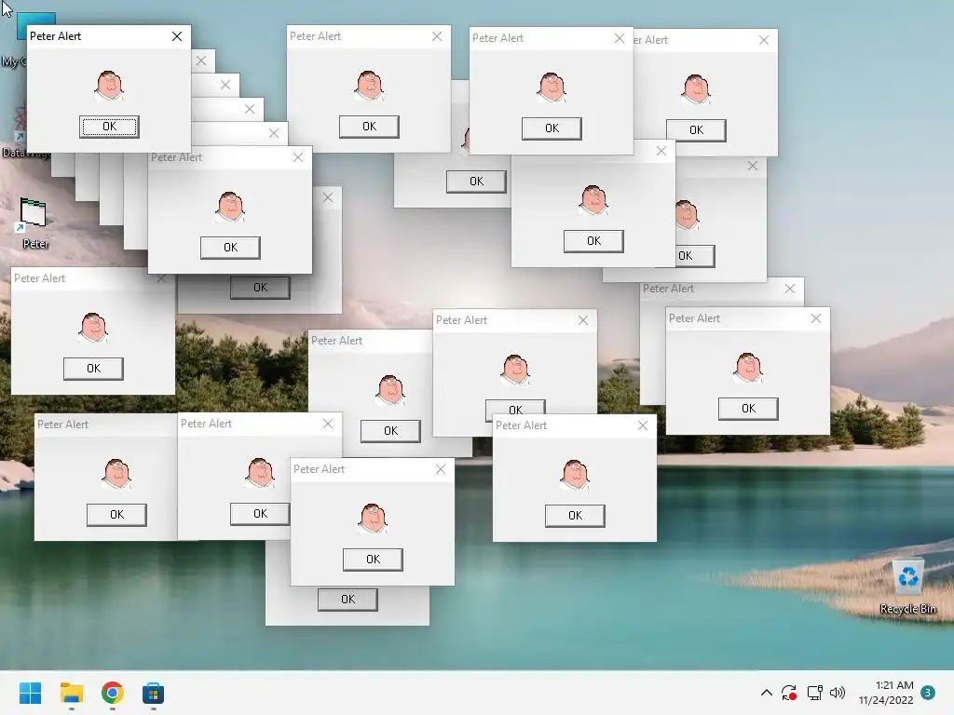Click Peter image in the 'er Alert' dialog
The image size is (954, 715).
[x=696, y=88]
